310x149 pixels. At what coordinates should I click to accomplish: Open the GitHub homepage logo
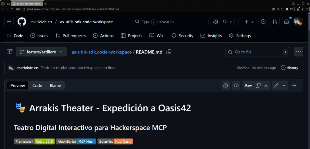[x=22, y=22]
